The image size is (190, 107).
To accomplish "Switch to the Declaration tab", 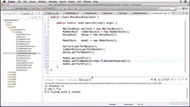I will 72,80.
